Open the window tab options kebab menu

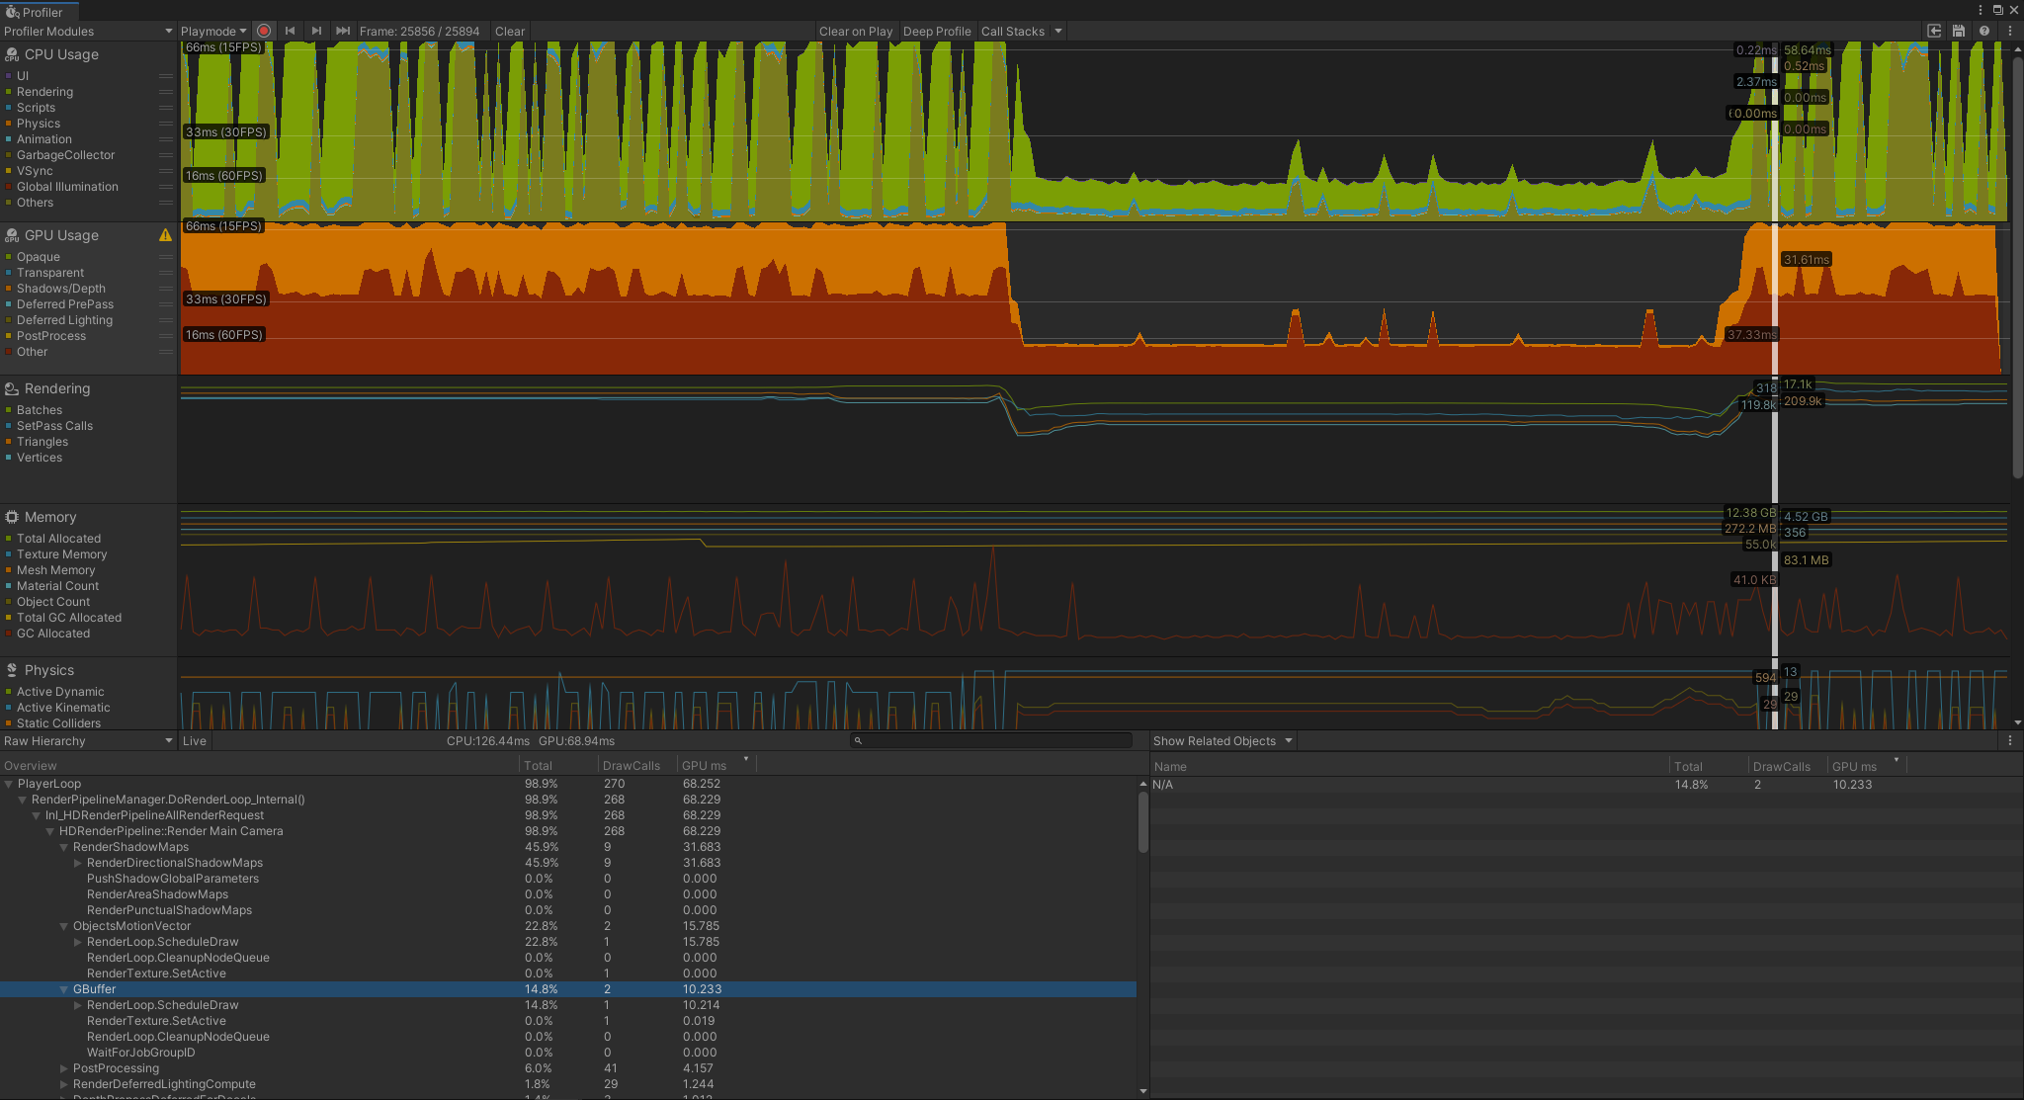tap(1981, 10)
